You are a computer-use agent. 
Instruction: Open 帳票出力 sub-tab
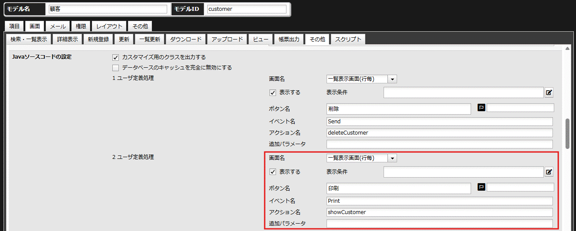point(289,39)
